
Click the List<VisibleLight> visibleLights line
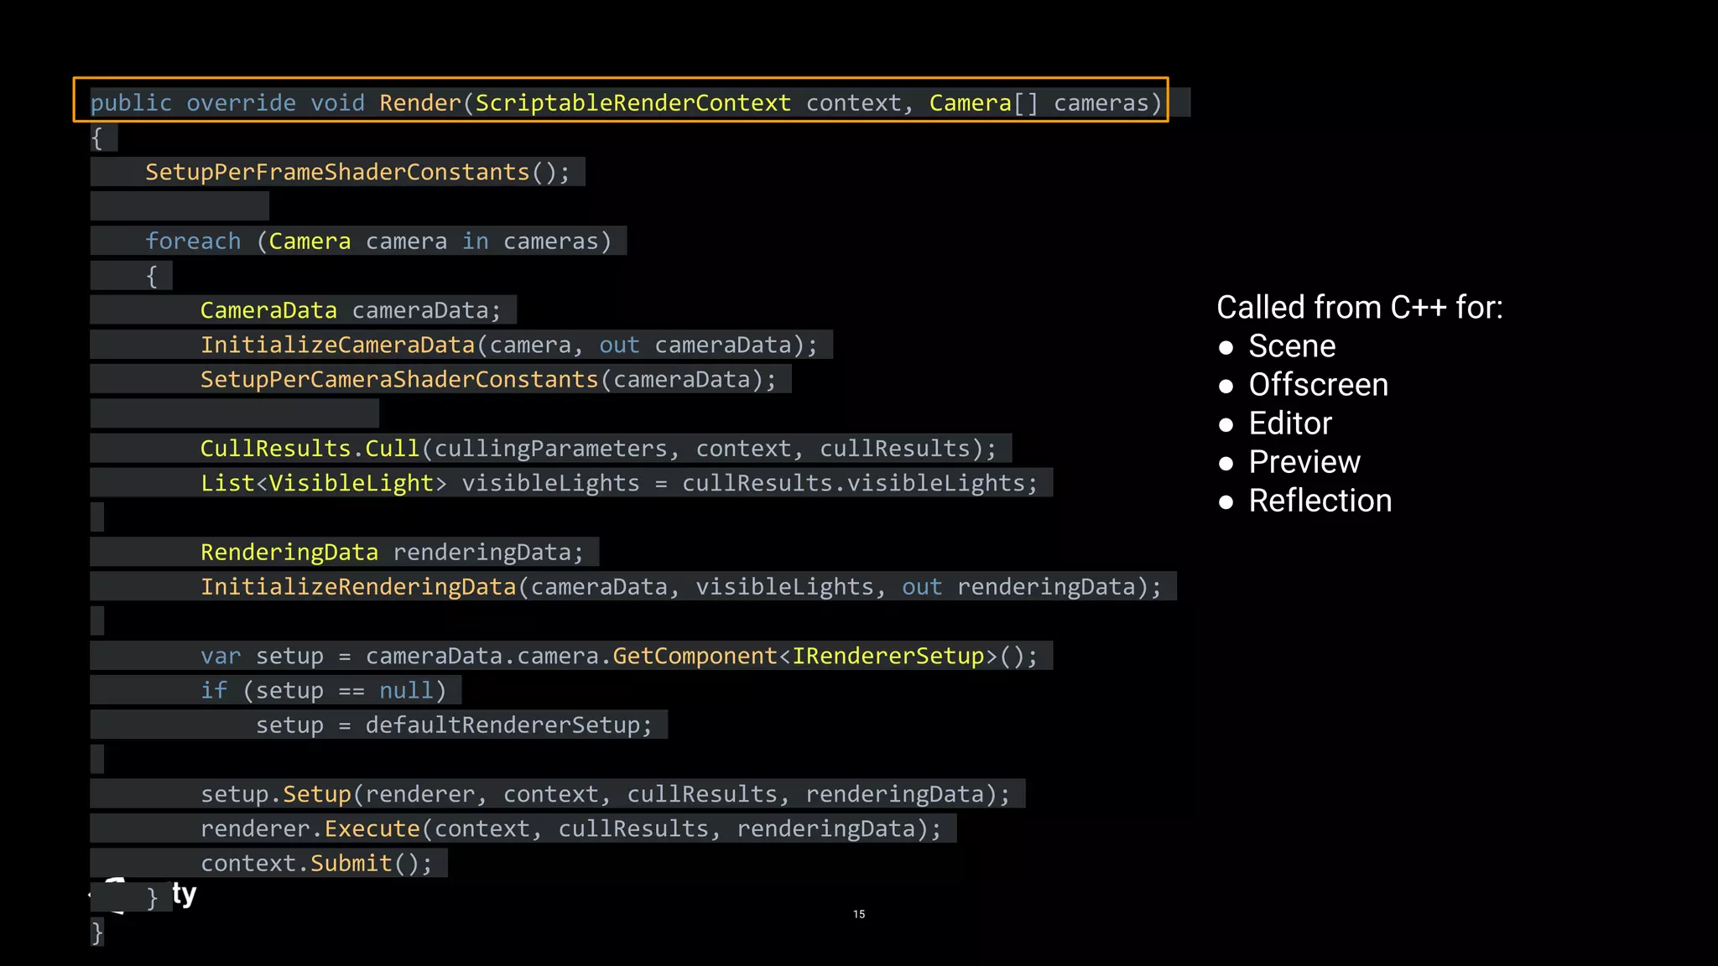(619, 483)
